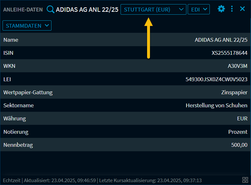Viewport: 251px width, 185px height.
Task: Click the Währung value EUR
Action: click(242, 118)
